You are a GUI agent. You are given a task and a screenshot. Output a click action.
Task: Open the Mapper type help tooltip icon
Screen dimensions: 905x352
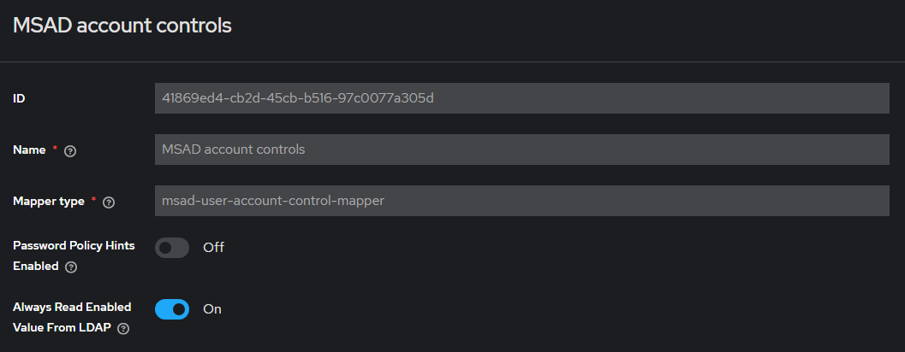[x=109, y=202]
